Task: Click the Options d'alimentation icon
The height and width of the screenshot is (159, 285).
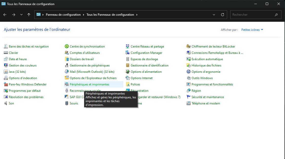Action: tap(128, 72)
